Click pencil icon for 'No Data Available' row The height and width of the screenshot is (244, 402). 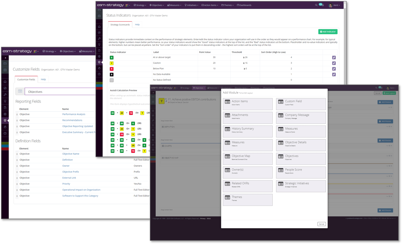point(334,74)
